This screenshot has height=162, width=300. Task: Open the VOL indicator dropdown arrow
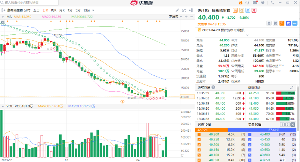point(3,106)
